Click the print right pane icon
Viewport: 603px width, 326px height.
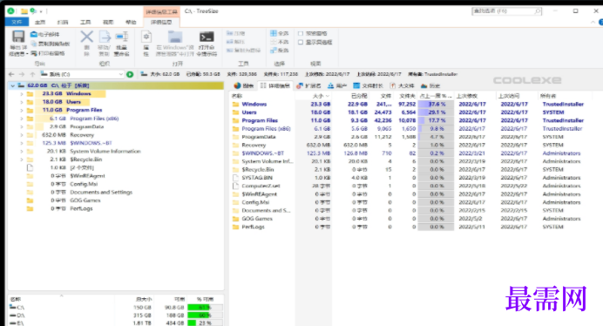[x=34, y=53]
